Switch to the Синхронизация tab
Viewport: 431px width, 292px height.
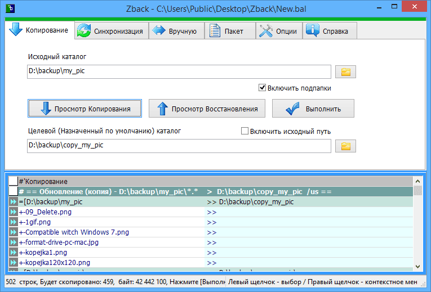coord(112,31)
